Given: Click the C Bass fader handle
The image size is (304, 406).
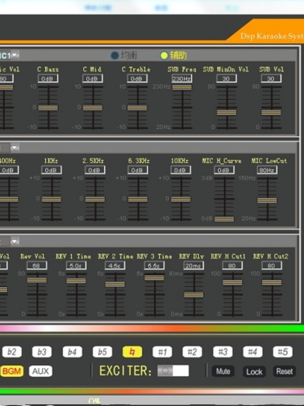Looking at the screenshot, I should coord(48,108).
